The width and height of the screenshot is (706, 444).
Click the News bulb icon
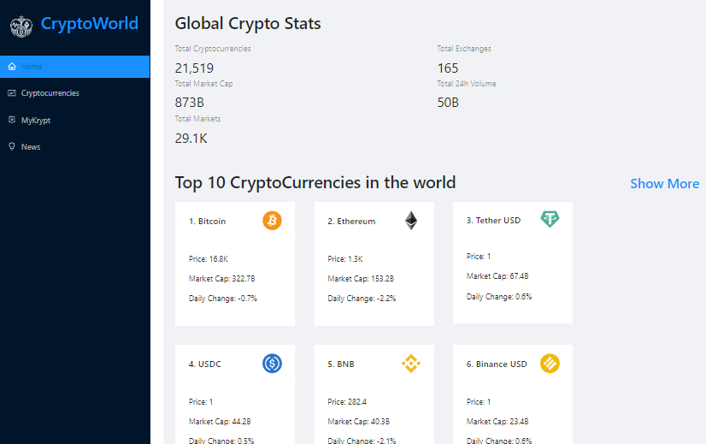point(12,146)
